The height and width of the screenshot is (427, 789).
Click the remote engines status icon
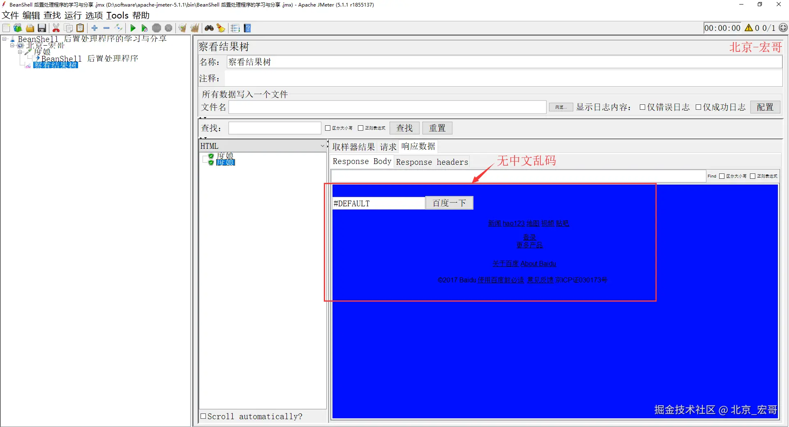click(783, 28)
